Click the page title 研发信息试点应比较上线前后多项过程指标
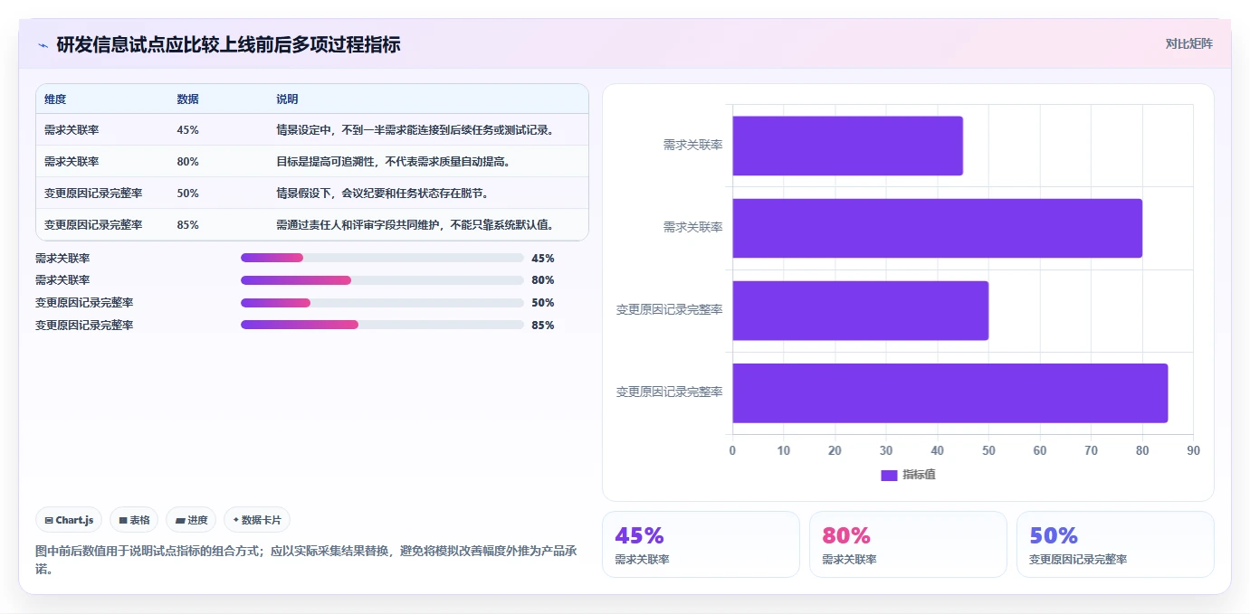This screenshot has height=614, width=1250. coord(228,44)
